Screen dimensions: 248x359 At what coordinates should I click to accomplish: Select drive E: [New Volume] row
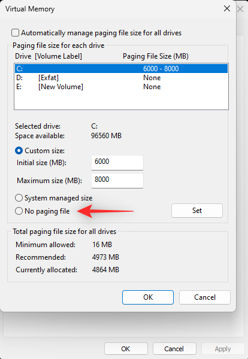pos(121,87)
